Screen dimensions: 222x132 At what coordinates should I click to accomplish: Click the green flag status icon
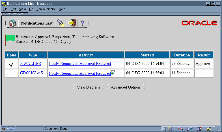(x=10, y=39)
